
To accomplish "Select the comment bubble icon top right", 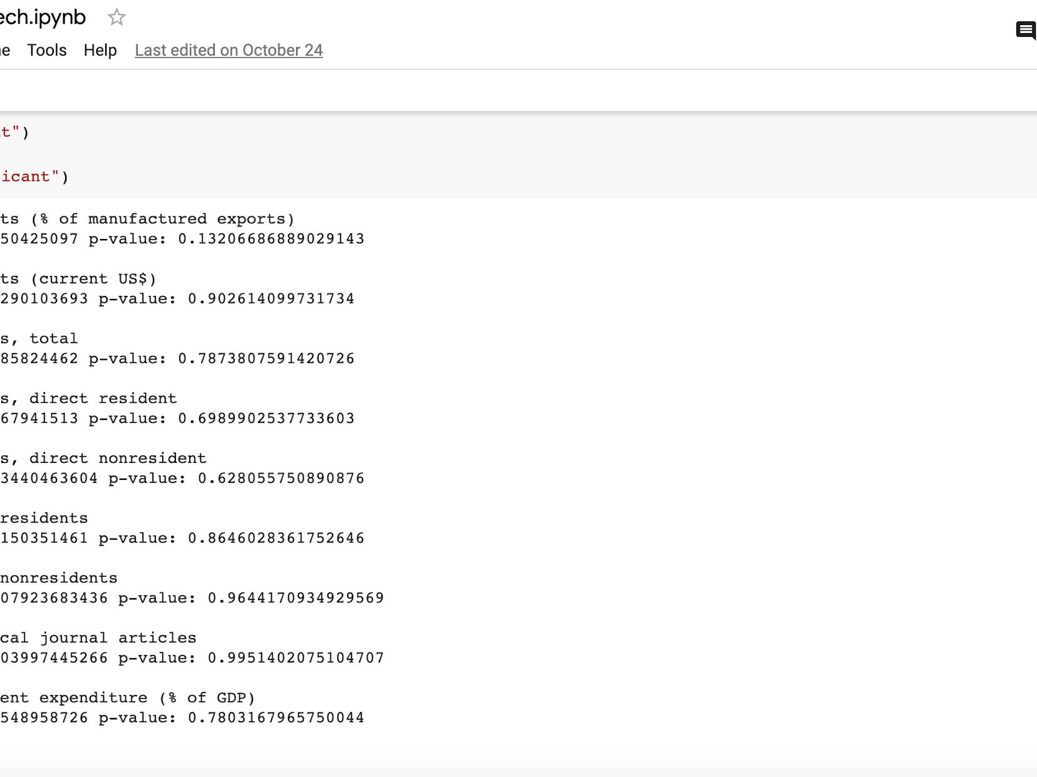I will tap(1025, 29).
